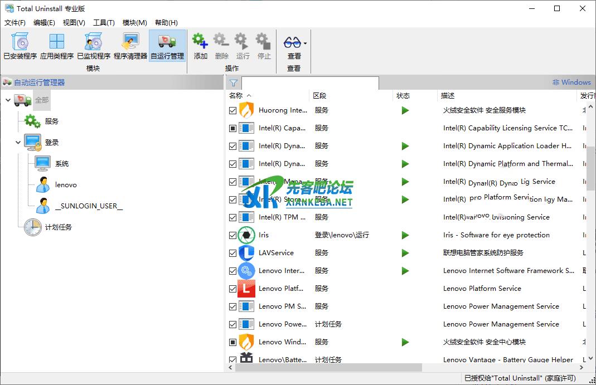This screenshot has width=596, height=385.
Task: Click the 非 Windows filter link
Action: tap(571, 82)
